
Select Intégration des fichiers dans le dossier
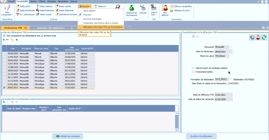[x=101, y=23]
